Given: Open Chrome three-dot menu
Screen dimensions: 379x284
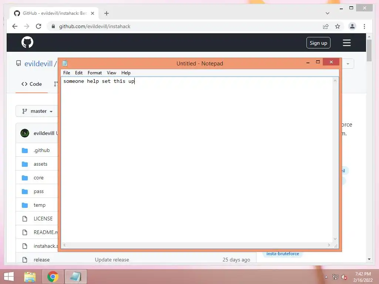Looking at the screenshot, I should [x=364, y=26].
